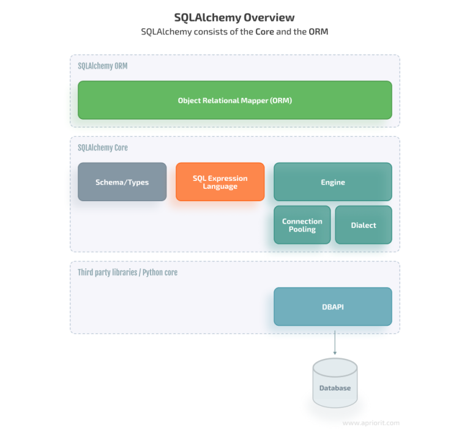Viewport: 470px width, 434px height.
Task: Click the SQLAlchemy Core section label
Action: pos(103,148)
